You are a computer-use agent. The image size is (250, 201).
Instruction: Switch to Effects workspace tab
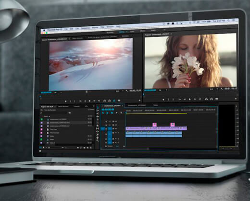click(142, 31)
